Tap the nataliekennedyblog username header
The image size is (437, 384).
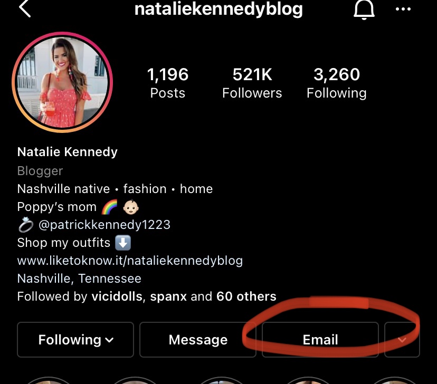[x=218, y=9]
